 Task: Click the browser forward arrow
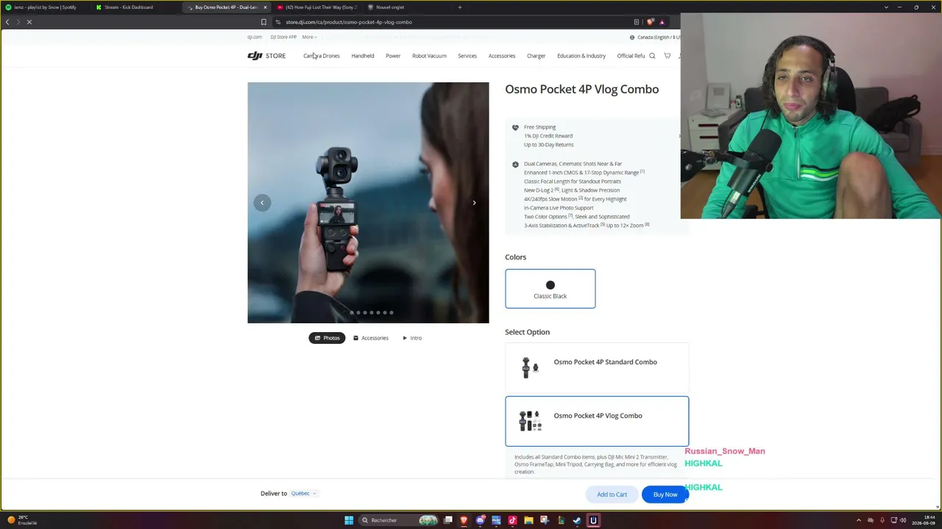click(x=18, y=22)
